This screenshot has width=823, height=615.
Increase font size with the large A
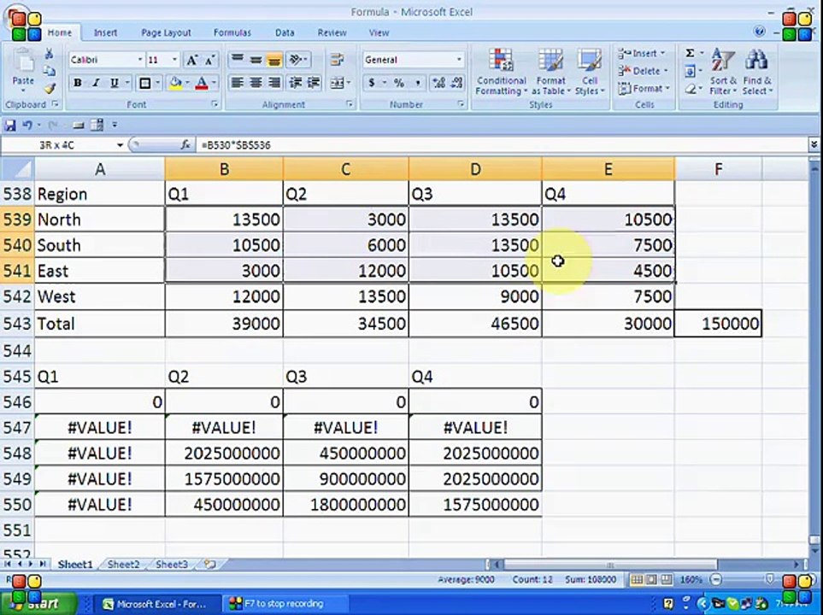point(192,61)
